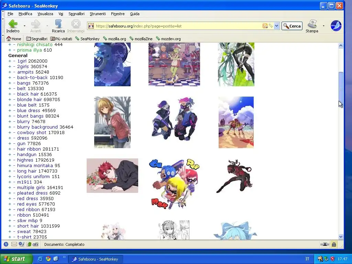Add the armpits tag with plus sign
The image size is (352, 264).
(x=10, y=72)
